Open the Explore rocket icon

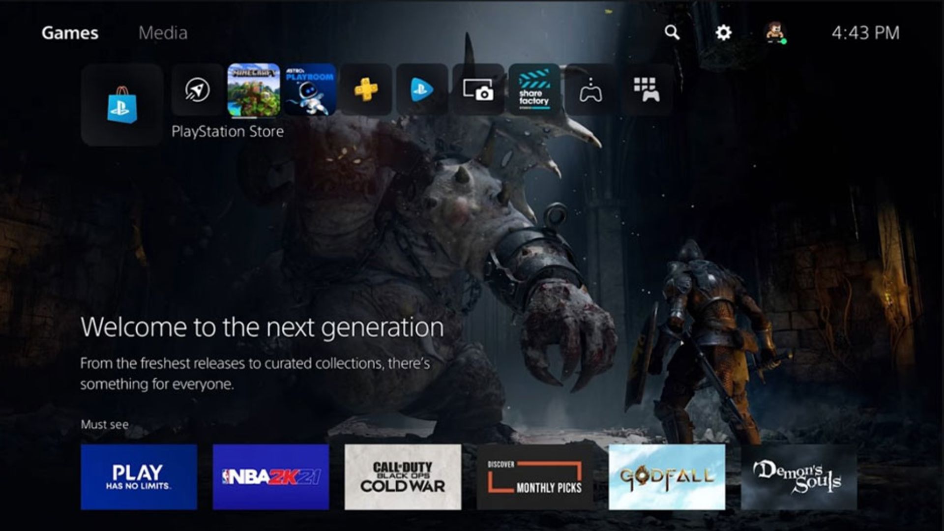point(198,89)
